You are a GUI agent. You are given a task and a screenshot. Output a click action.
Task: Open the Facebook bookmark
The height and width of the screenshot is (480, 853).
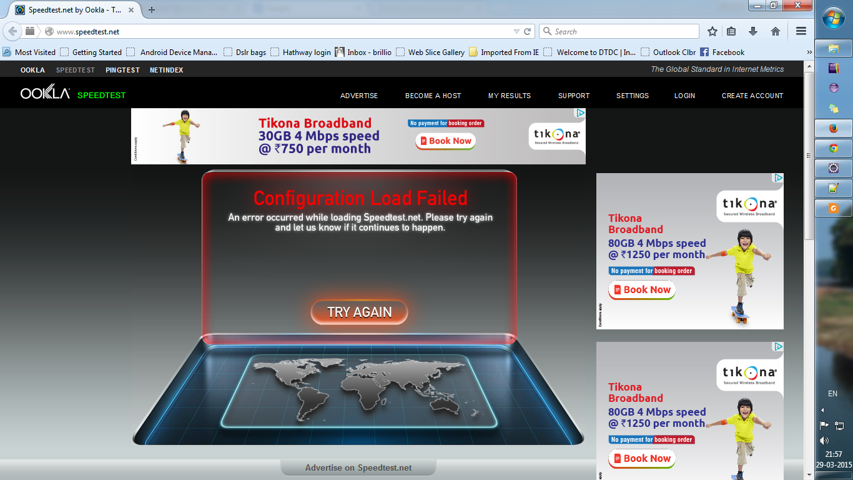tap(722, 52)
